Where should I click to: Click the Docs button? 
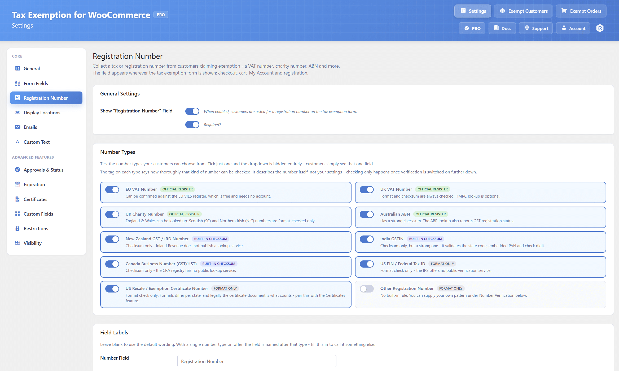point(502,28)
